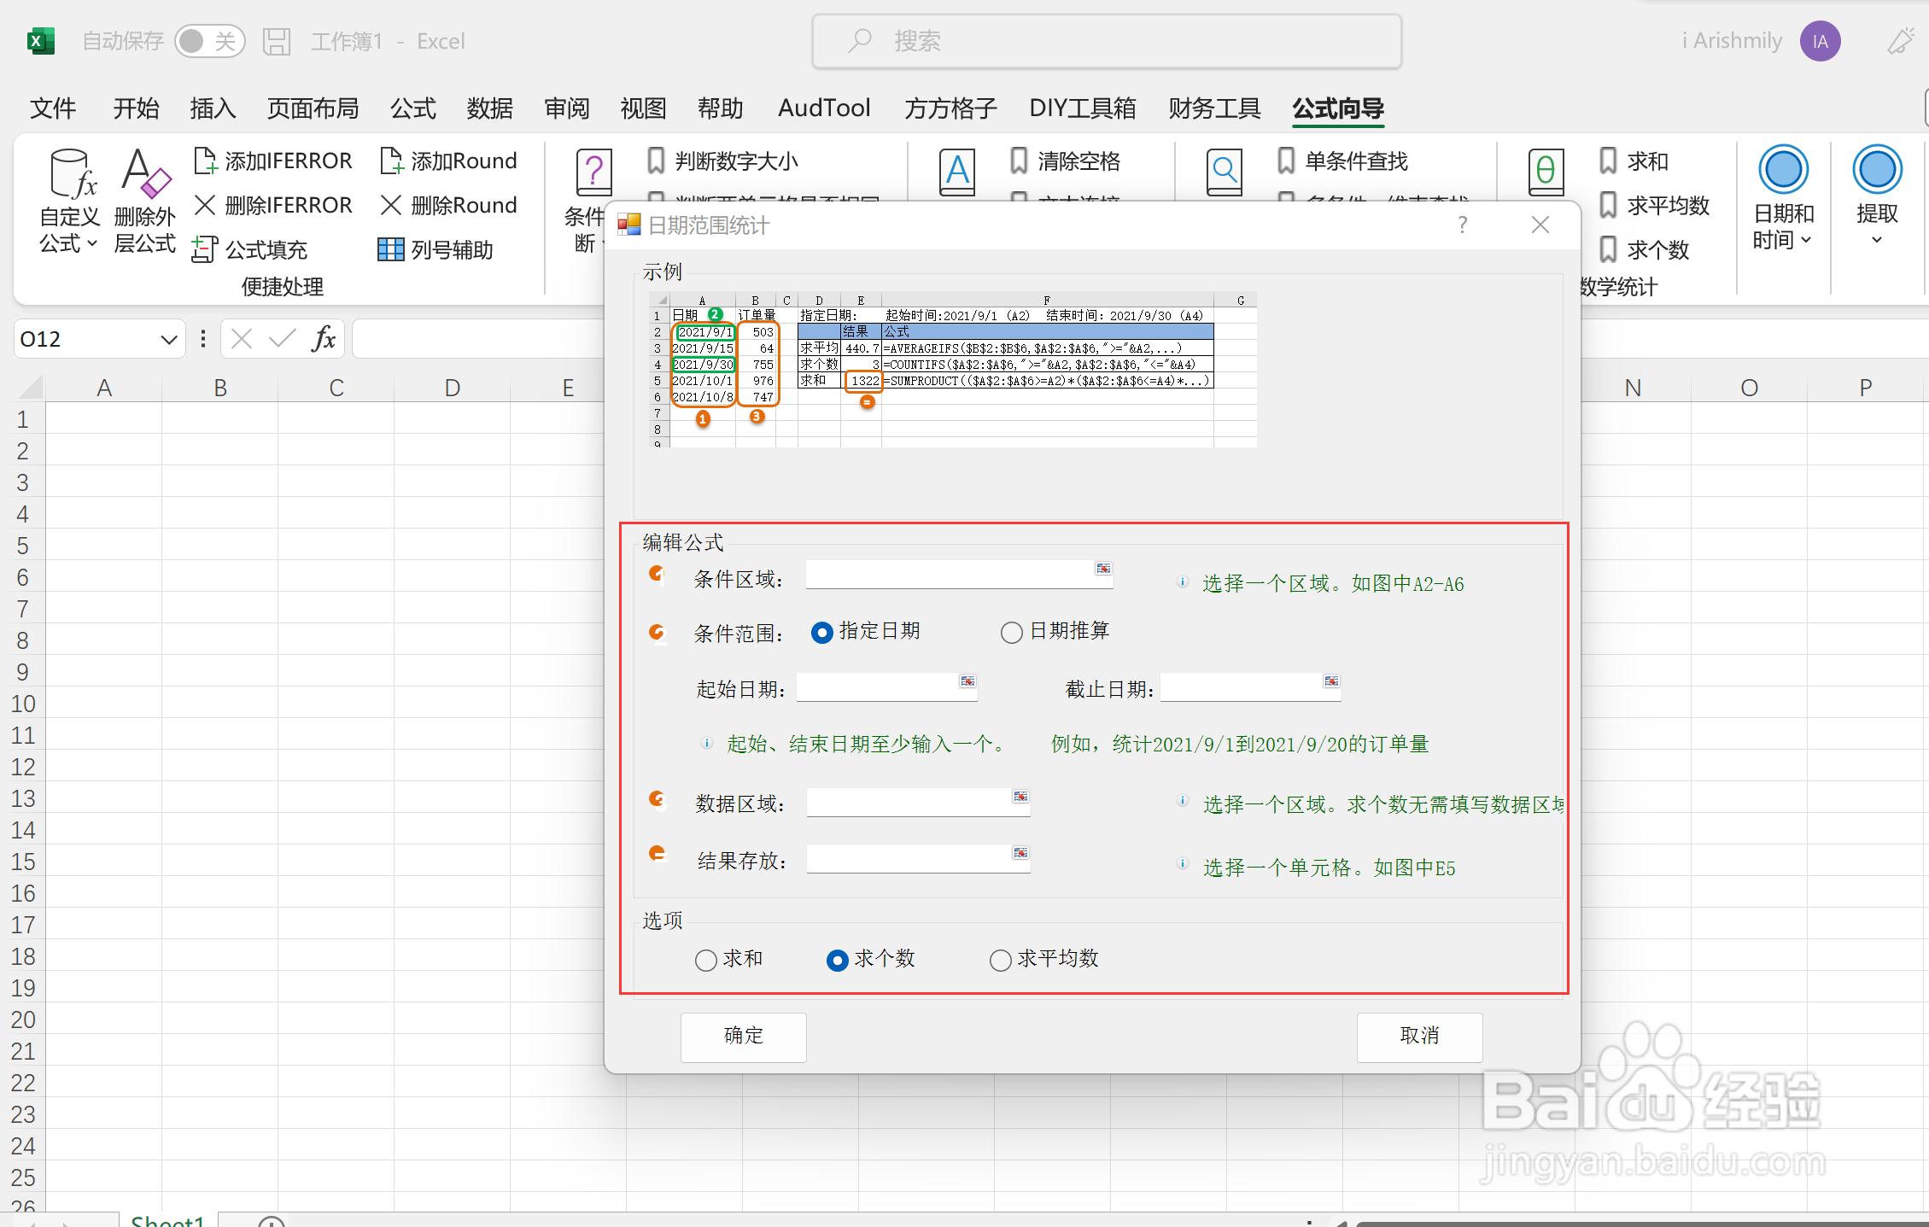Click the search box at top
Image resolution: width=1929 pixels, height=1227 pixels.
point(1107,41)
